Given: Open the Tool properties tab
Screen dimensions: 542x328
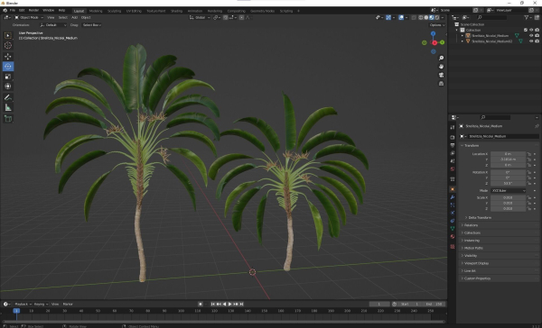Looking at the screenshot, I should (x=453, y=127).
